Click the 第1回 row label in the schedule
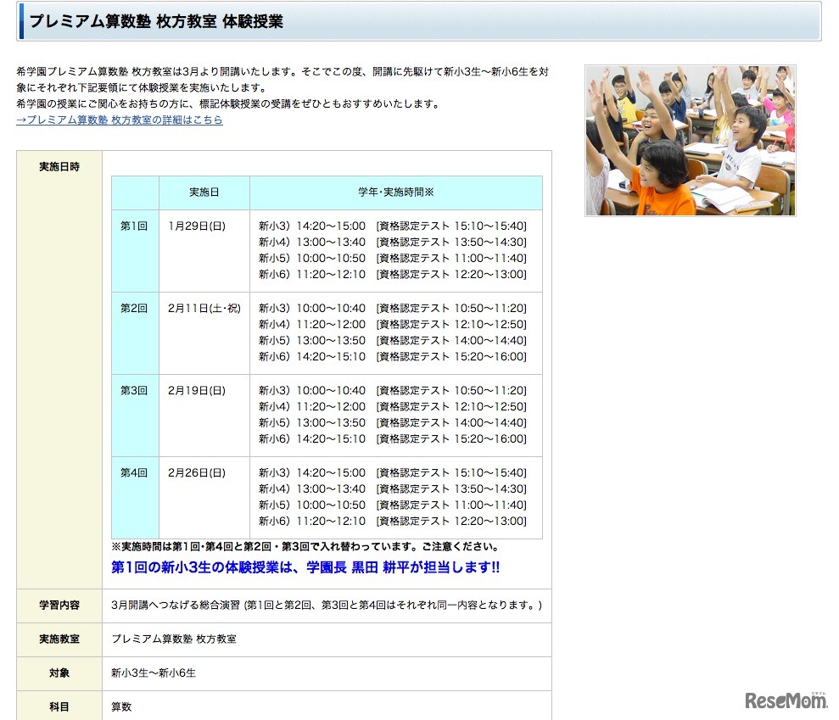This screenshot has width=839, height=720. pyautogui.click(x=134, y=224)
